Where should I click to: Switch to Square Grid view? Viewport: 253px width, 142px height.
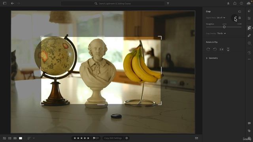coord(10,138)
